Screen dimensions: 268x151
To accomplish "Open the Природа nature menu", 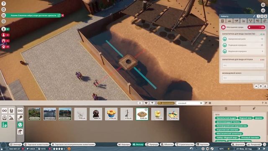I will pos(152,144).
